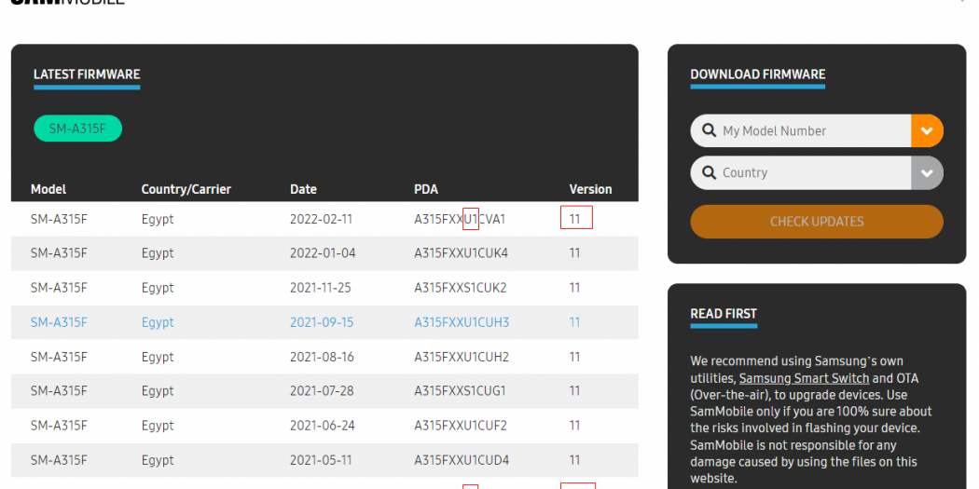Viewport: 979px width, 489px height.
Task: Click SM-A315F in the 2021-08-16 row
Action: tap(59, 357)
